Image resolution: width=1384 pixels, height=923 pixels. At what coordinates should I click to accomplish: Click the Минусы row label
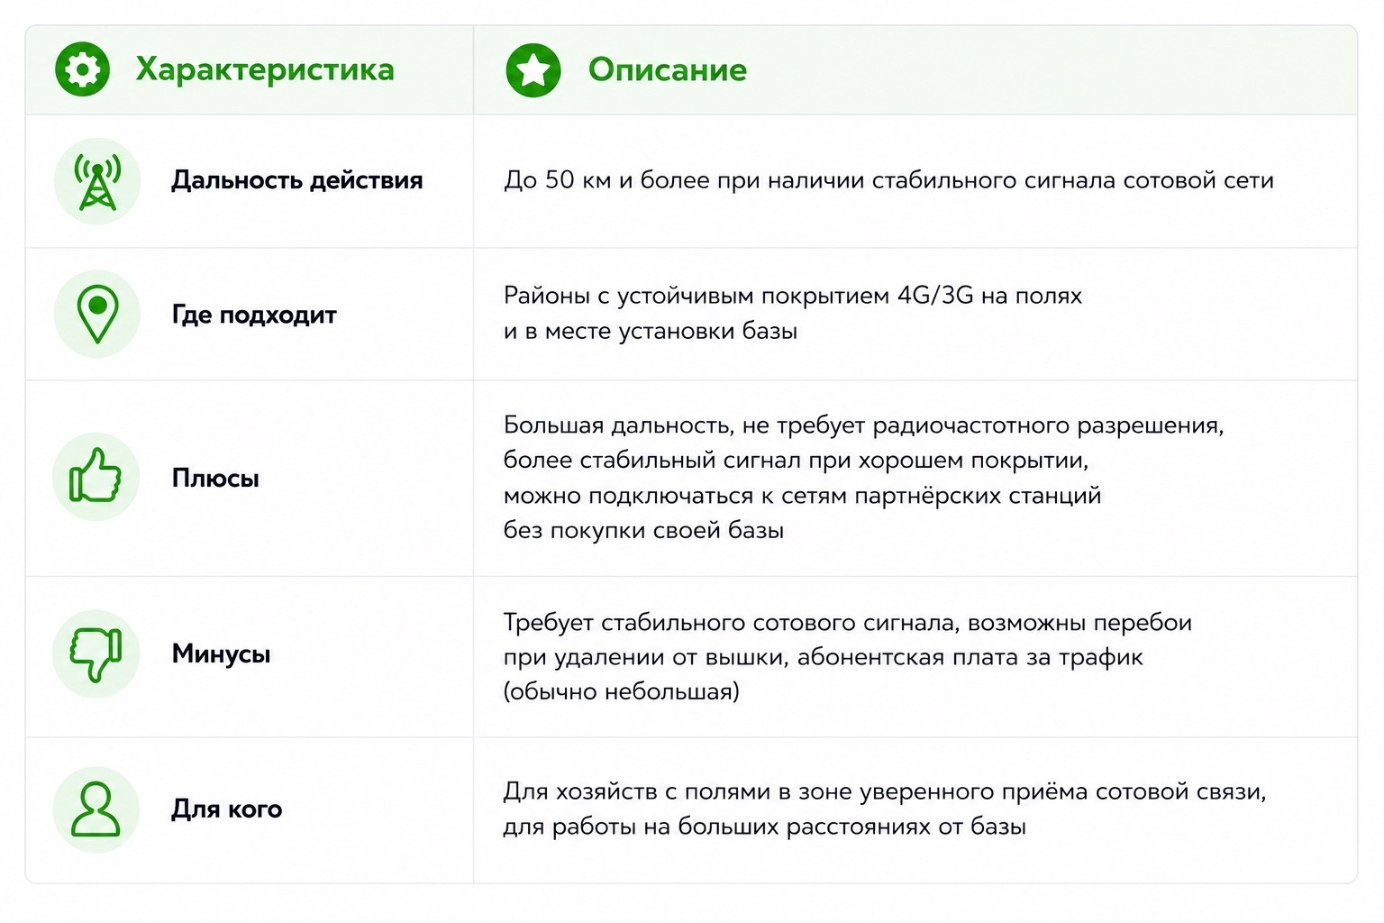pos(221,653)
